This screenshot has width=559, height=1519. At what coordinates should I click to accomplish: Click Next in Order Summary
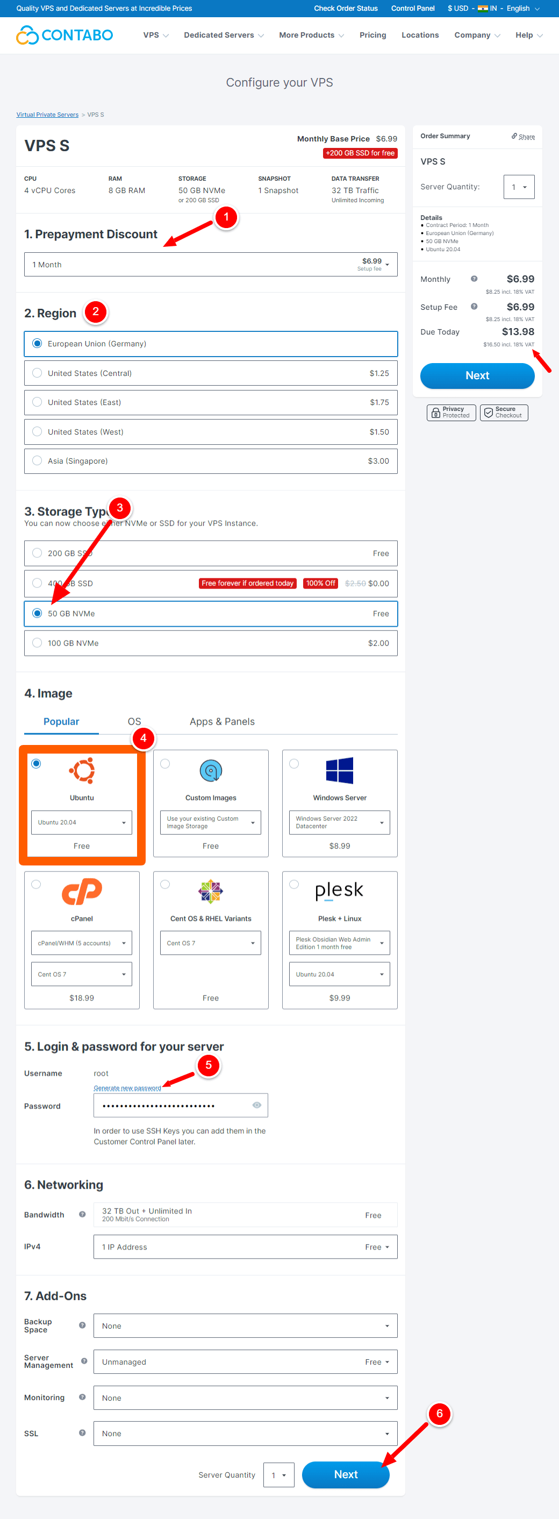click(477, 375)
